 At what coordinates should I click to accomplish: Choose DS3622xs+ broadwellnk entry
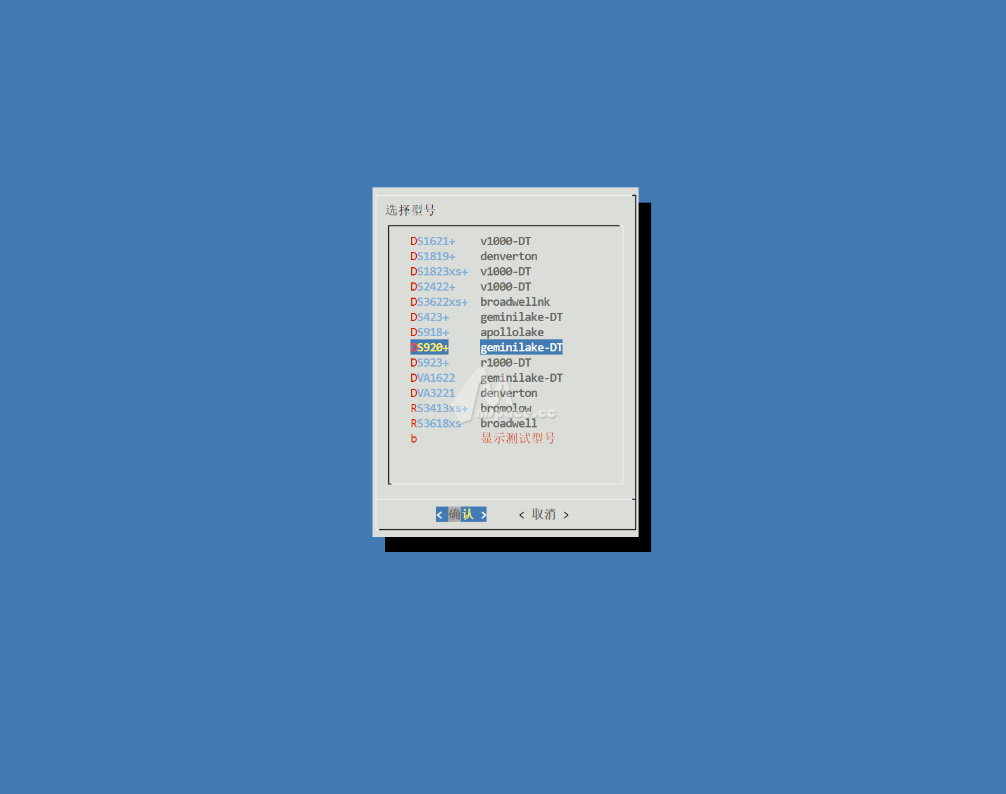[480, 302]
